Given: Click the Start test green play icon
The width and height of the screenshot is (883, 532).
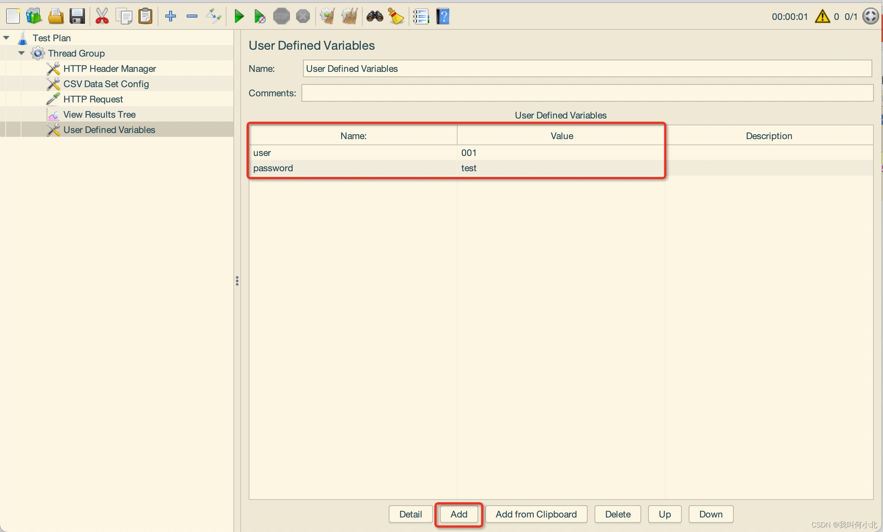Looking at the screenshot, I should pos(239,16).
